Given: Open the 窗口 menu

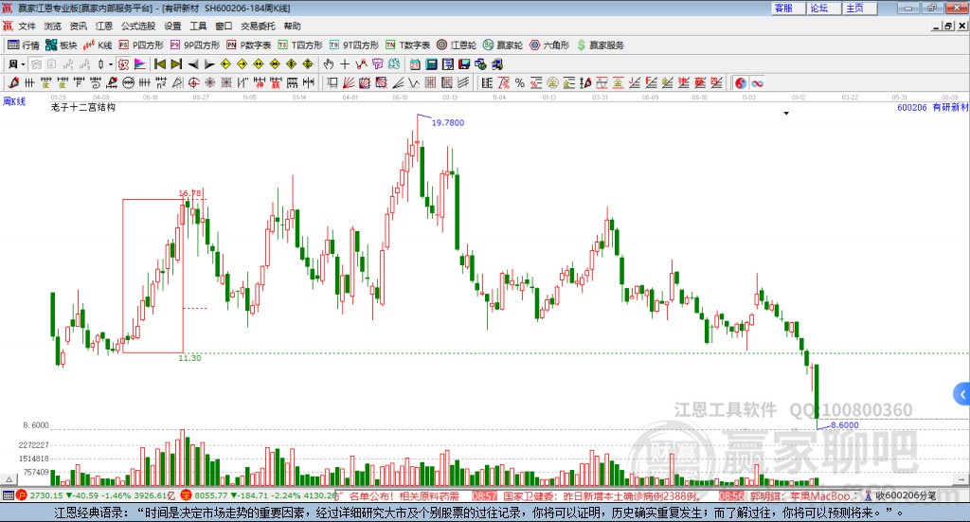Looking at the screenshot, I should (x=224, y=26).
